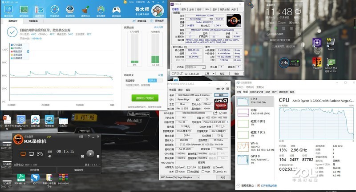Toggle Vulkan checkbox in GPU-Z
The image size is (356, 192).
coord(177,172)
